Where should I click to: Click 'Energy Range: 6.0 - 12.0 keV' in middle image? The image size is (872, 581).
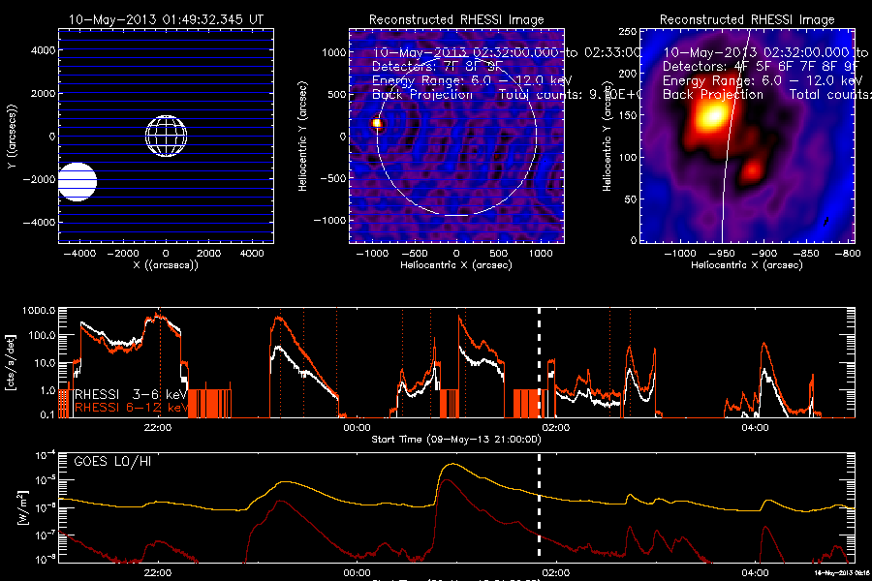pos(472,80)
